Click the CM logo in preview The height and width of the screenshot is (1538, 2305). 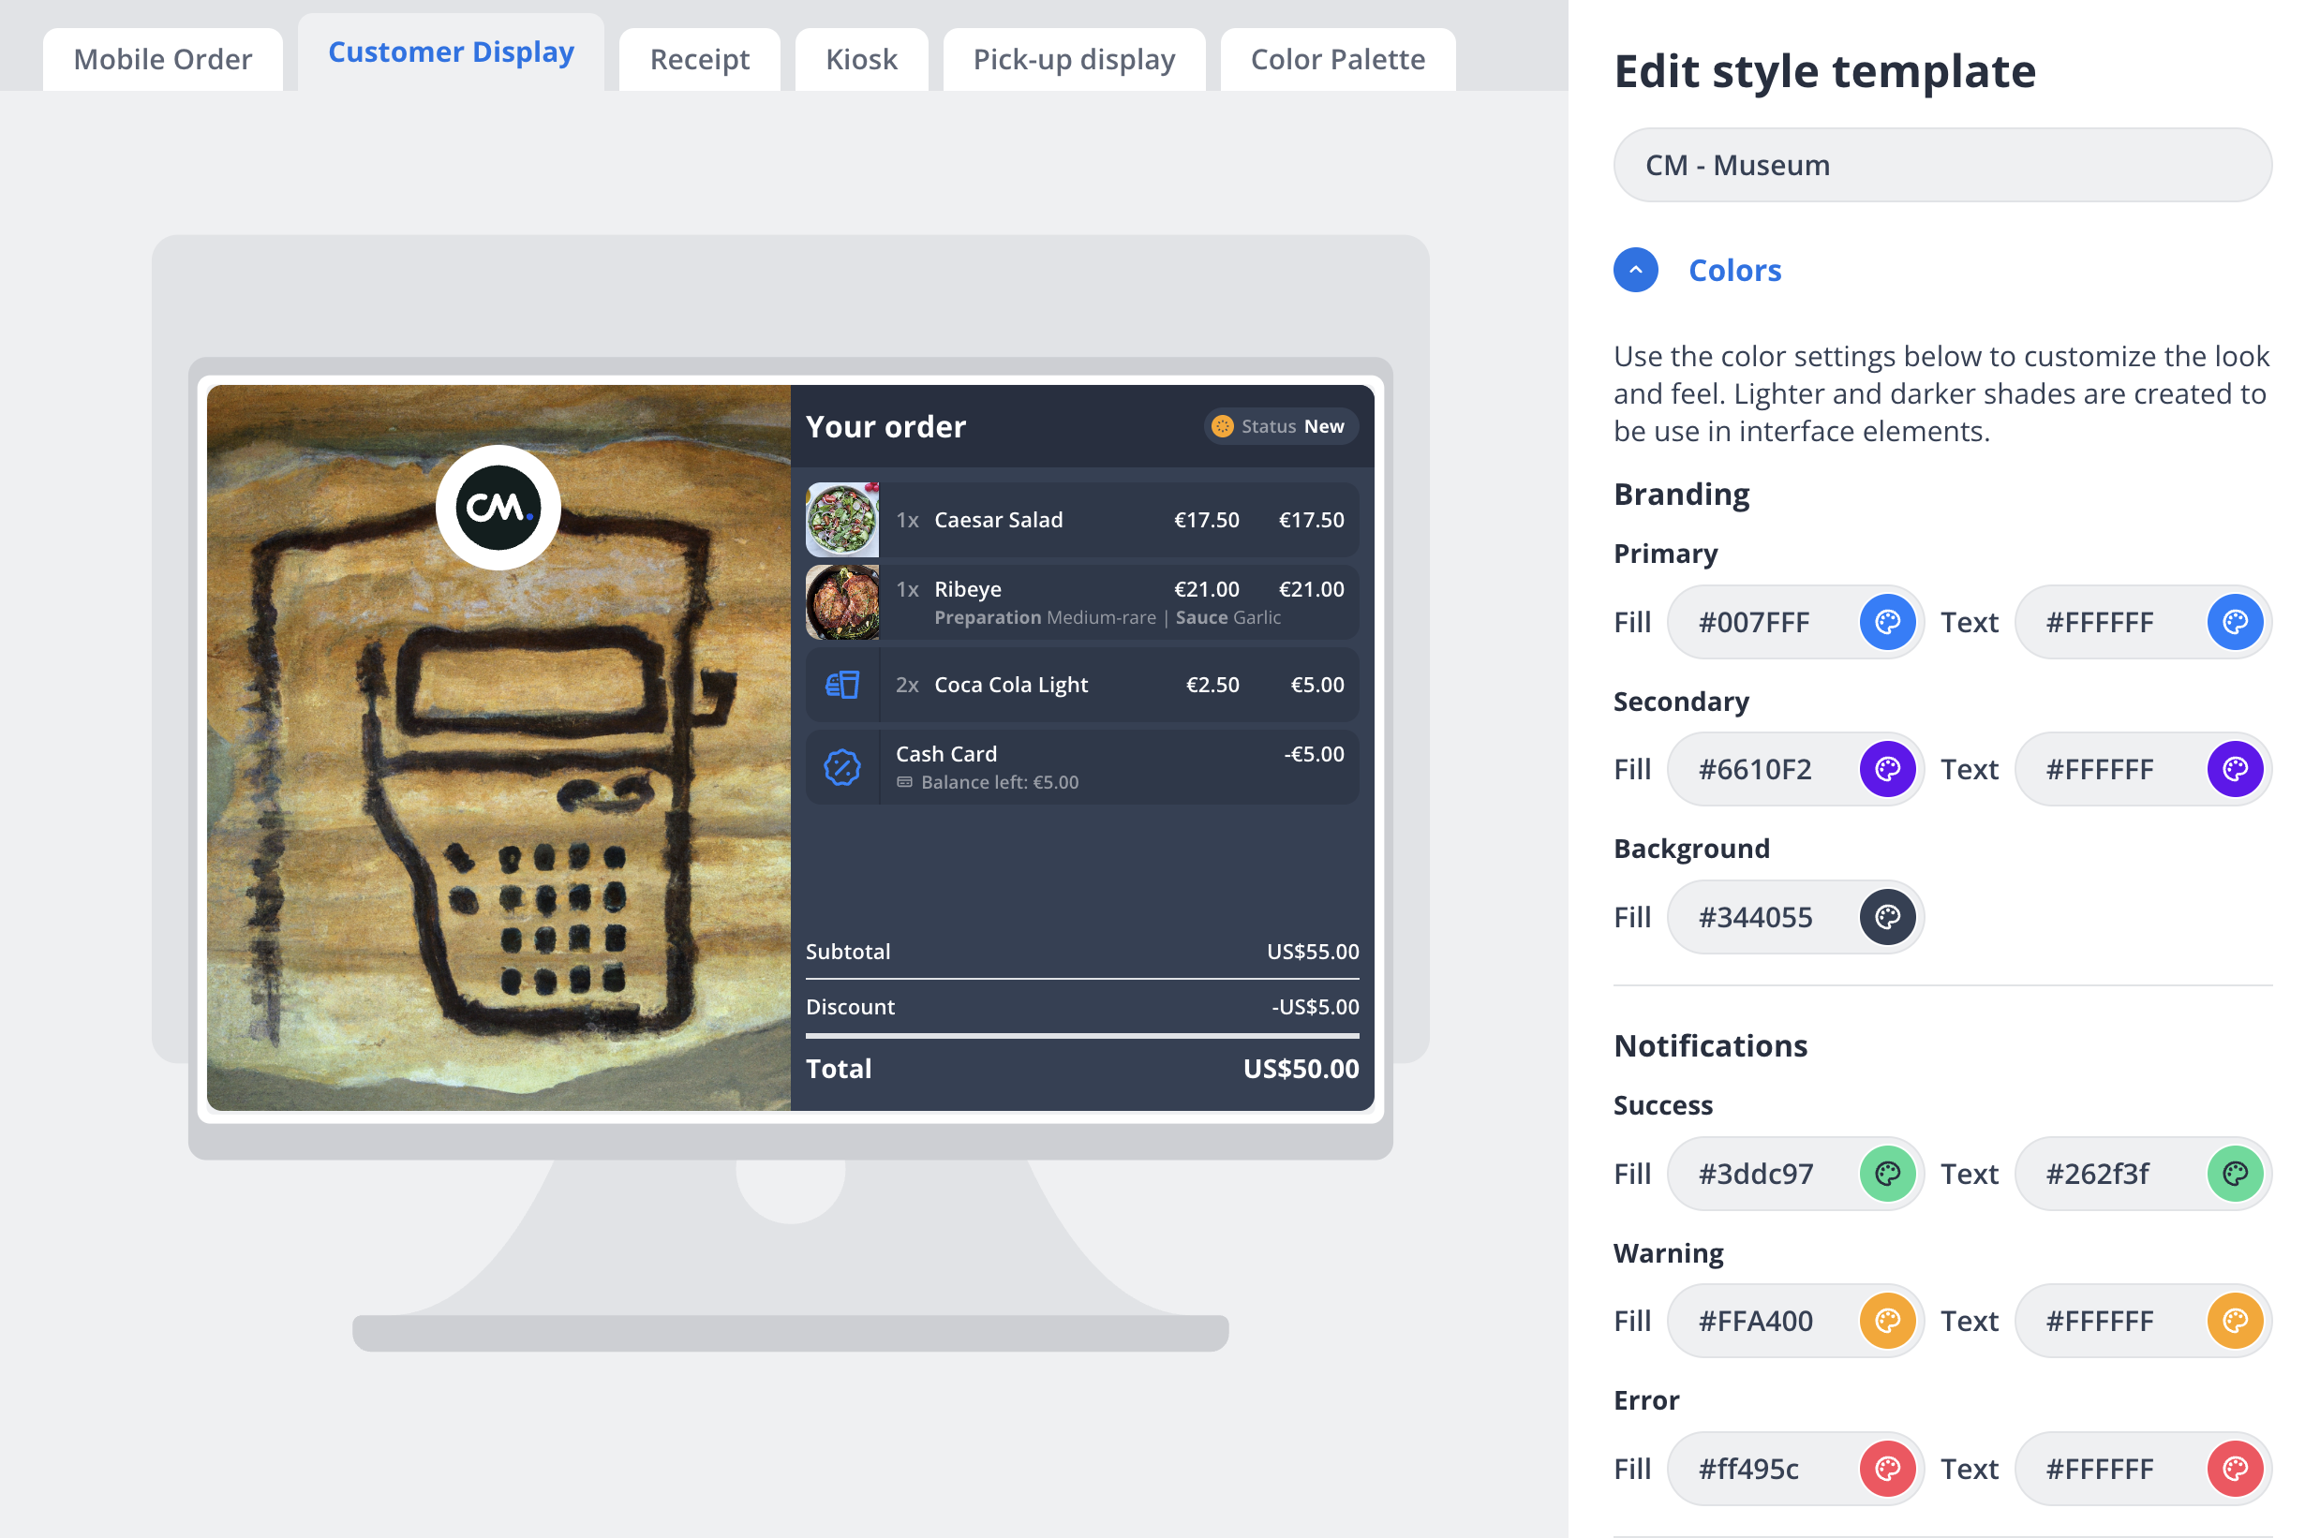[x=498, y=507]
